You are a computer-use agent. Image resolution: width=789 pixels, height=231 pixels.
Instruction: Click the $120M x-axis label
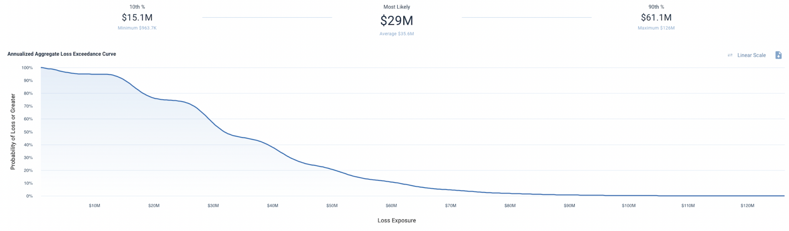[747, 206]
